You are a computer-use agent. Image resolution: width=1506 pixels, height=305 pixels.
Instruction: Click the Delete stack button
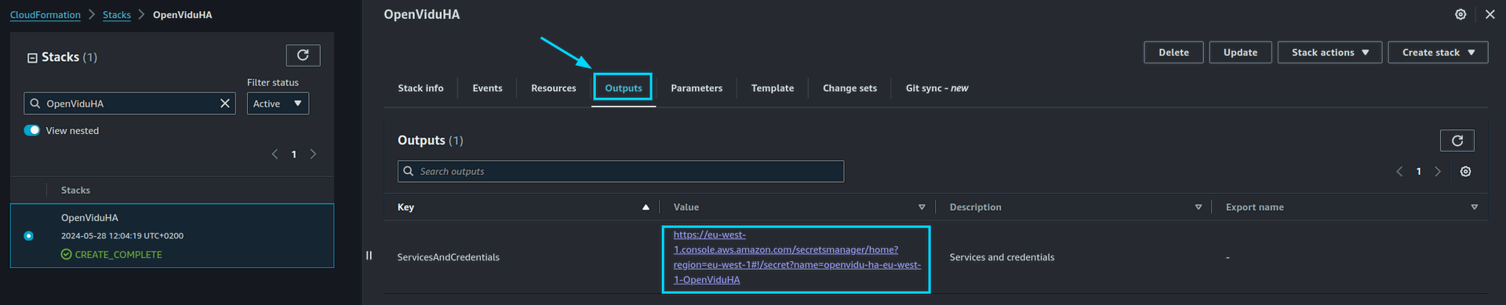click(x=1173, y=53)
